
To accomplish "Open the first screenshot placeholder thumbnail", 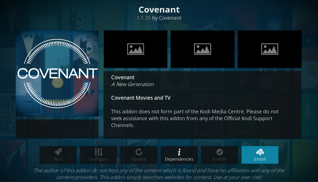I will (135, 49).
